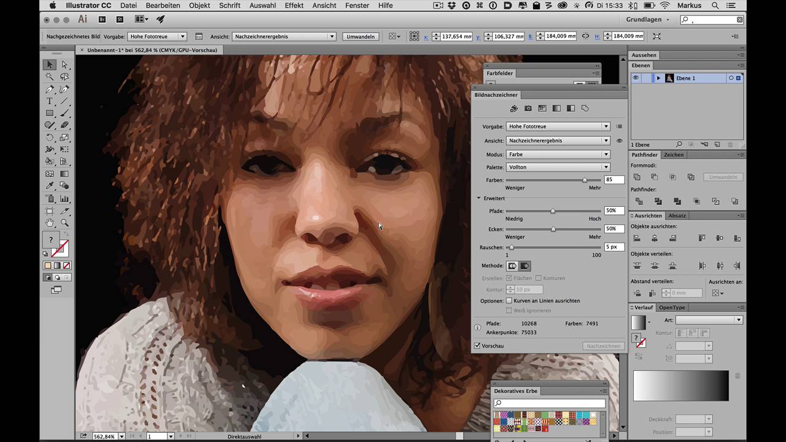Screen dimensions: 786x442
Task: Open the Art dropdown in Verlauf panel
Action: [x=709, y=320]
